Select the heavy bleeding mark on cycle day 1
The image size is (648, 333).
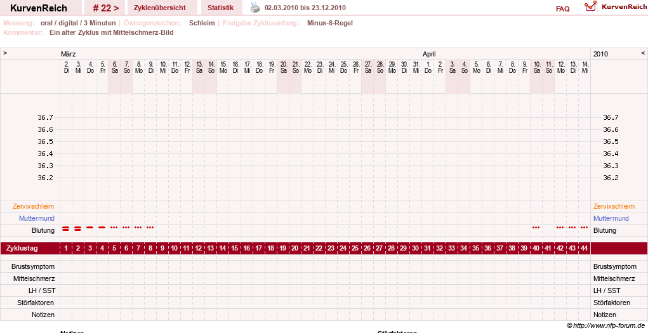click(x=65, y=228)
